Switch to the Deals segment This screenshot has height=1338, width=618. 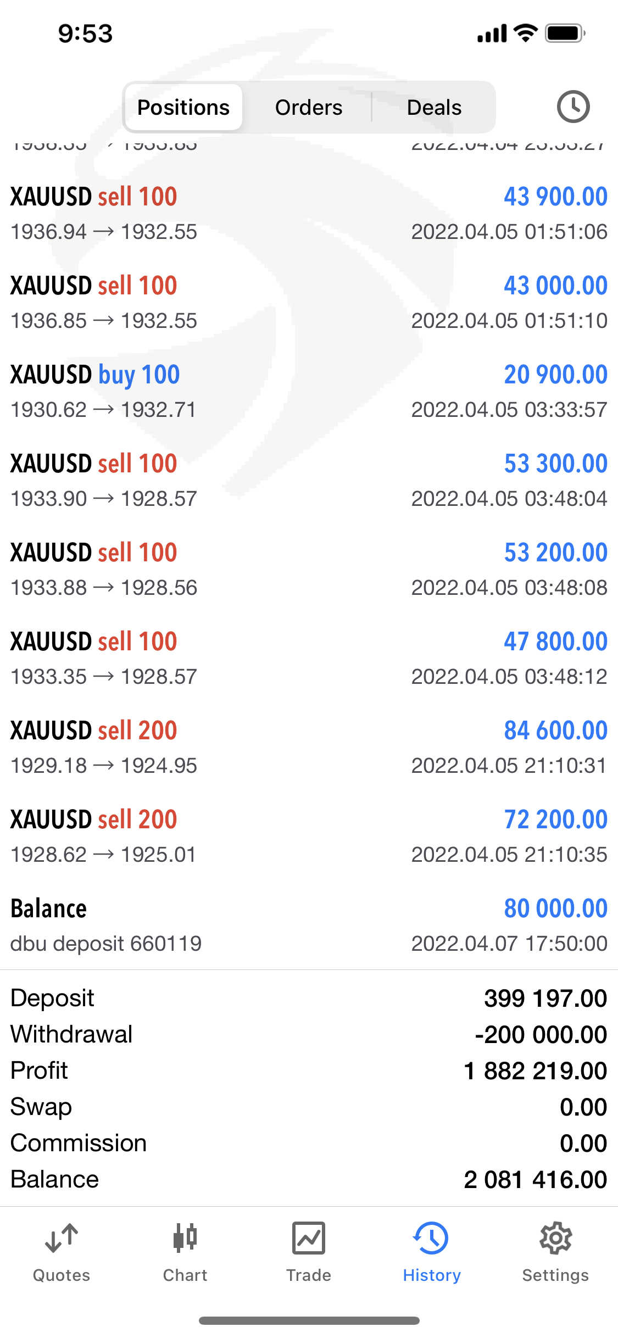click(x=434, y=107)
